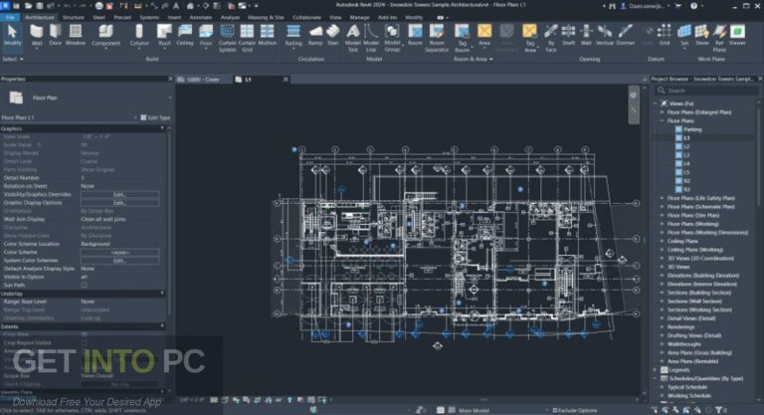Collapse the Graphics properties section

(162, 128)
